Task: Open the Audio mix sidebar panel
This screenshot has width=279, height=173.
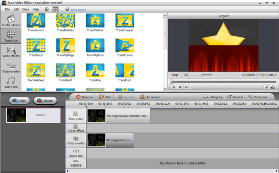Action: [x=11, y=83]
